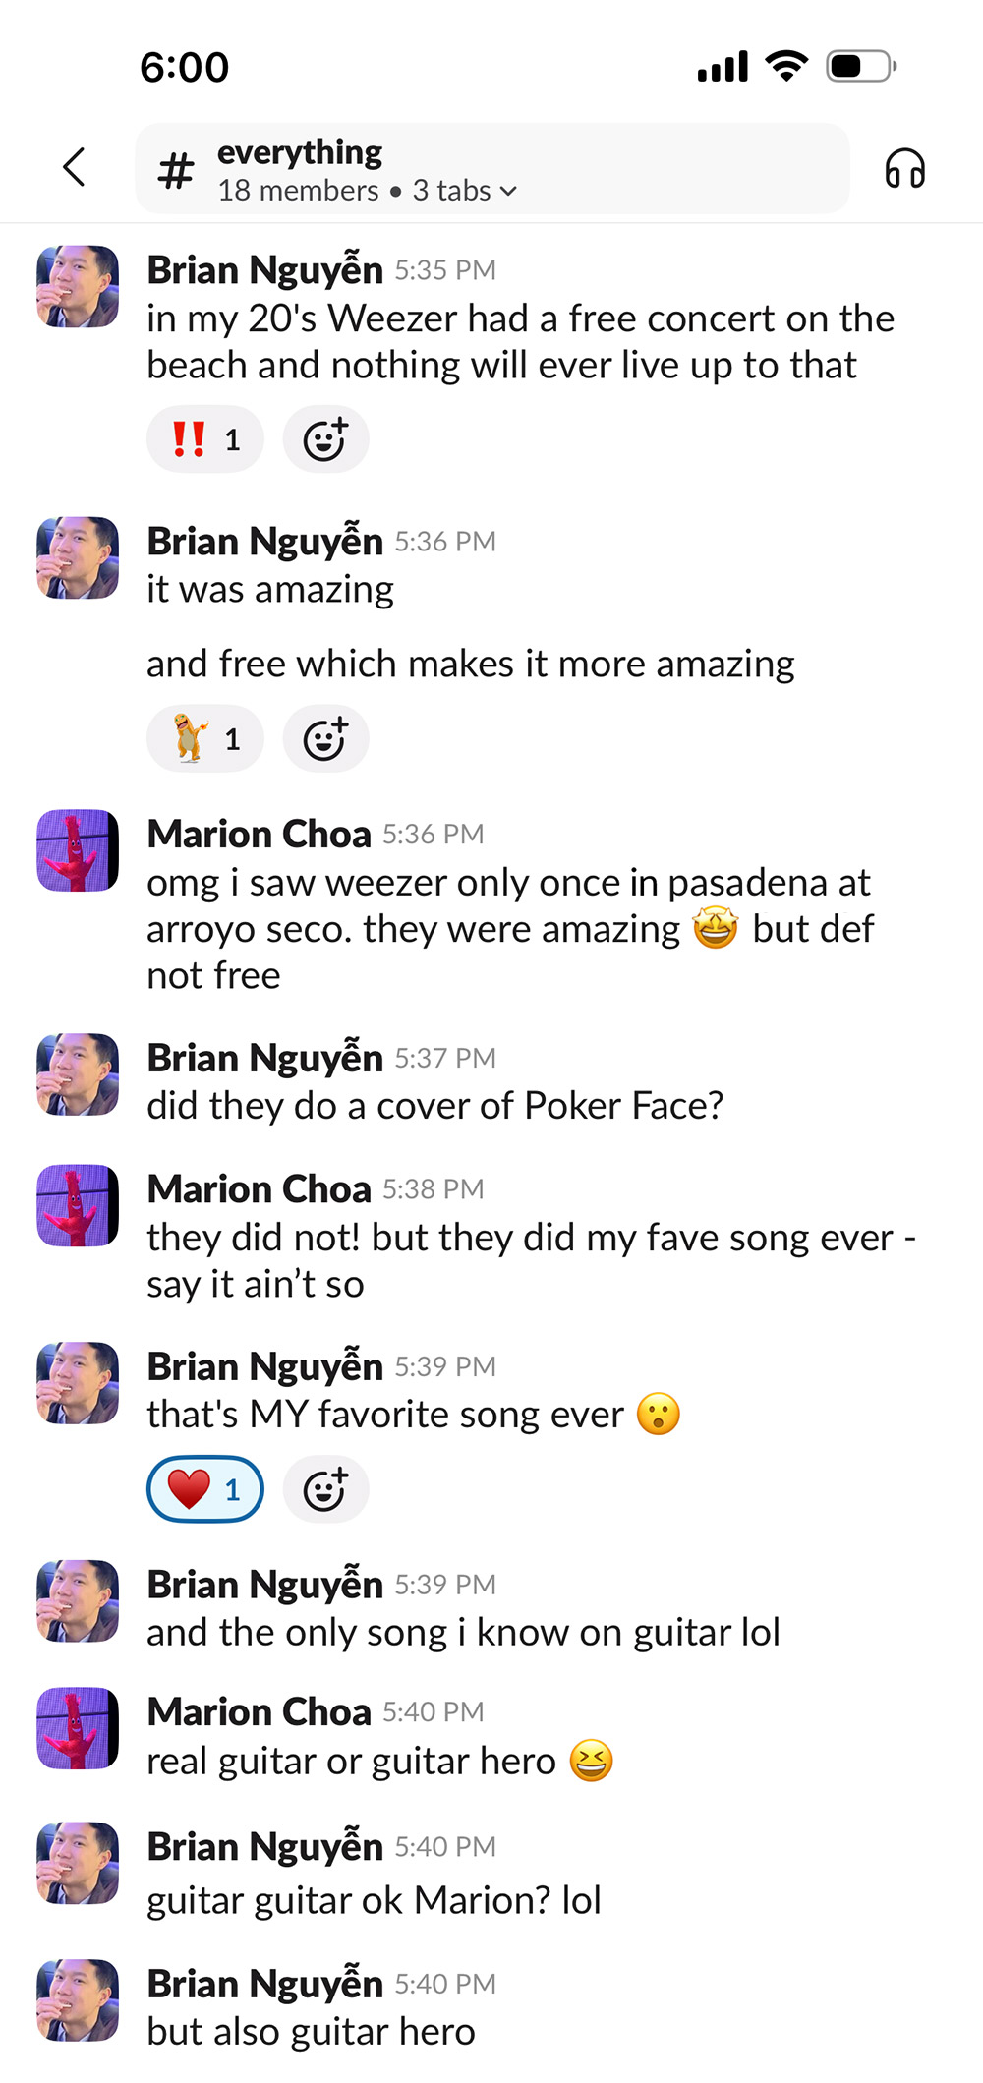983x2083 pixels.
Task: Select the "but also guitar hero" message
Action: 311,2032
